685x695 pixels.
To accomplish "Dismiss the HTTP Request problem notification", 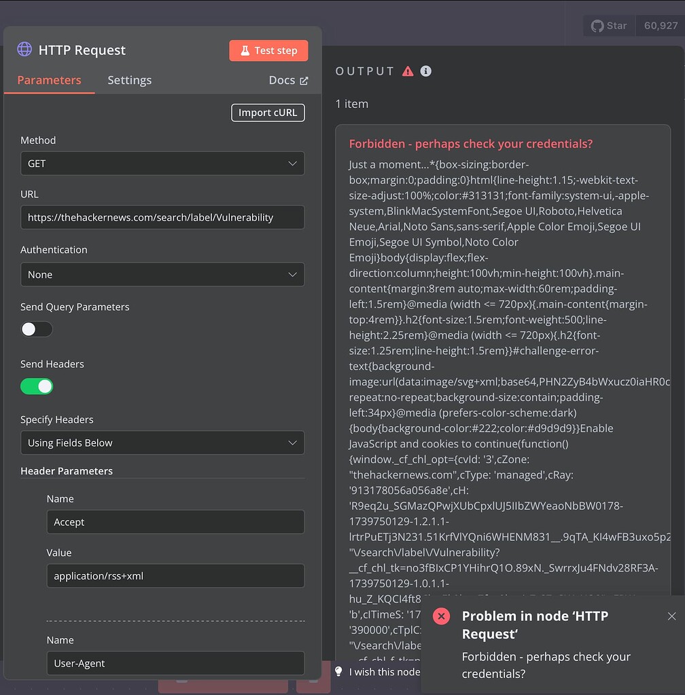I will 671,616.
